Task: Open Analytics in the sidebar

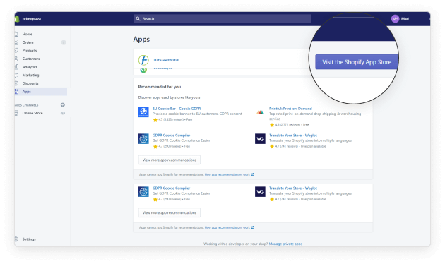Action: (30, 67)
